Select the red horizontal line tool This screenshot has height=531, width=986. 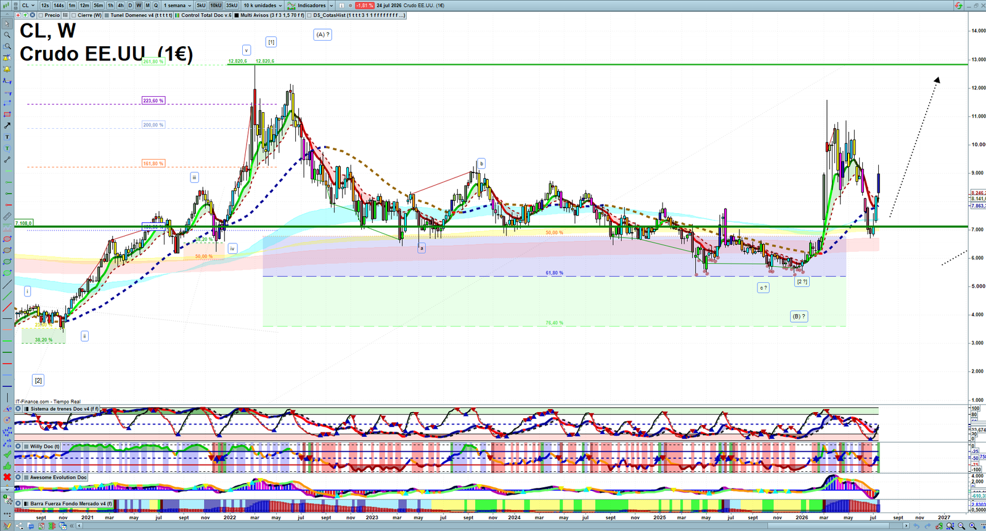point(7,363)
